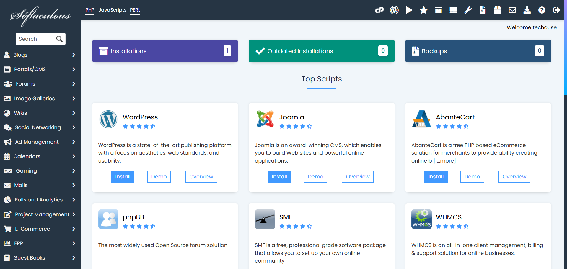Open the AbanteCart Overview
This screenshot has height=269, width=567.
click(x=514, y=177)
